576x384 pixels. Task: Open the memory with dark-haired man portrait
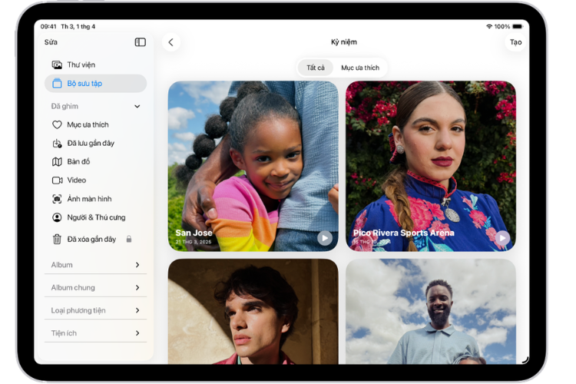[253, 312]
